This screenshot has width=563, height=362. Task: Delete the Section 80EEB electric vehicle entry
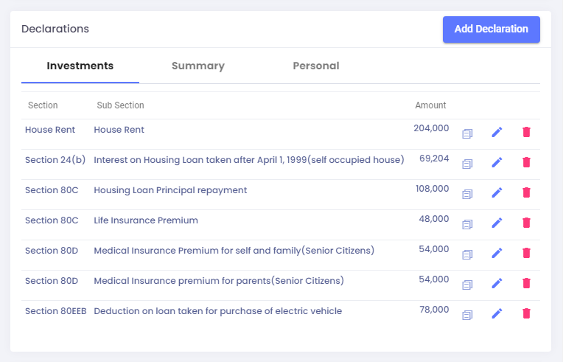tap(526, 313)
